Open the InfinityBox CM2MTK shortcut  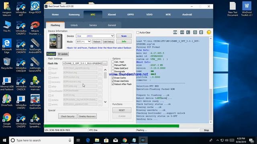coord(21,46)
